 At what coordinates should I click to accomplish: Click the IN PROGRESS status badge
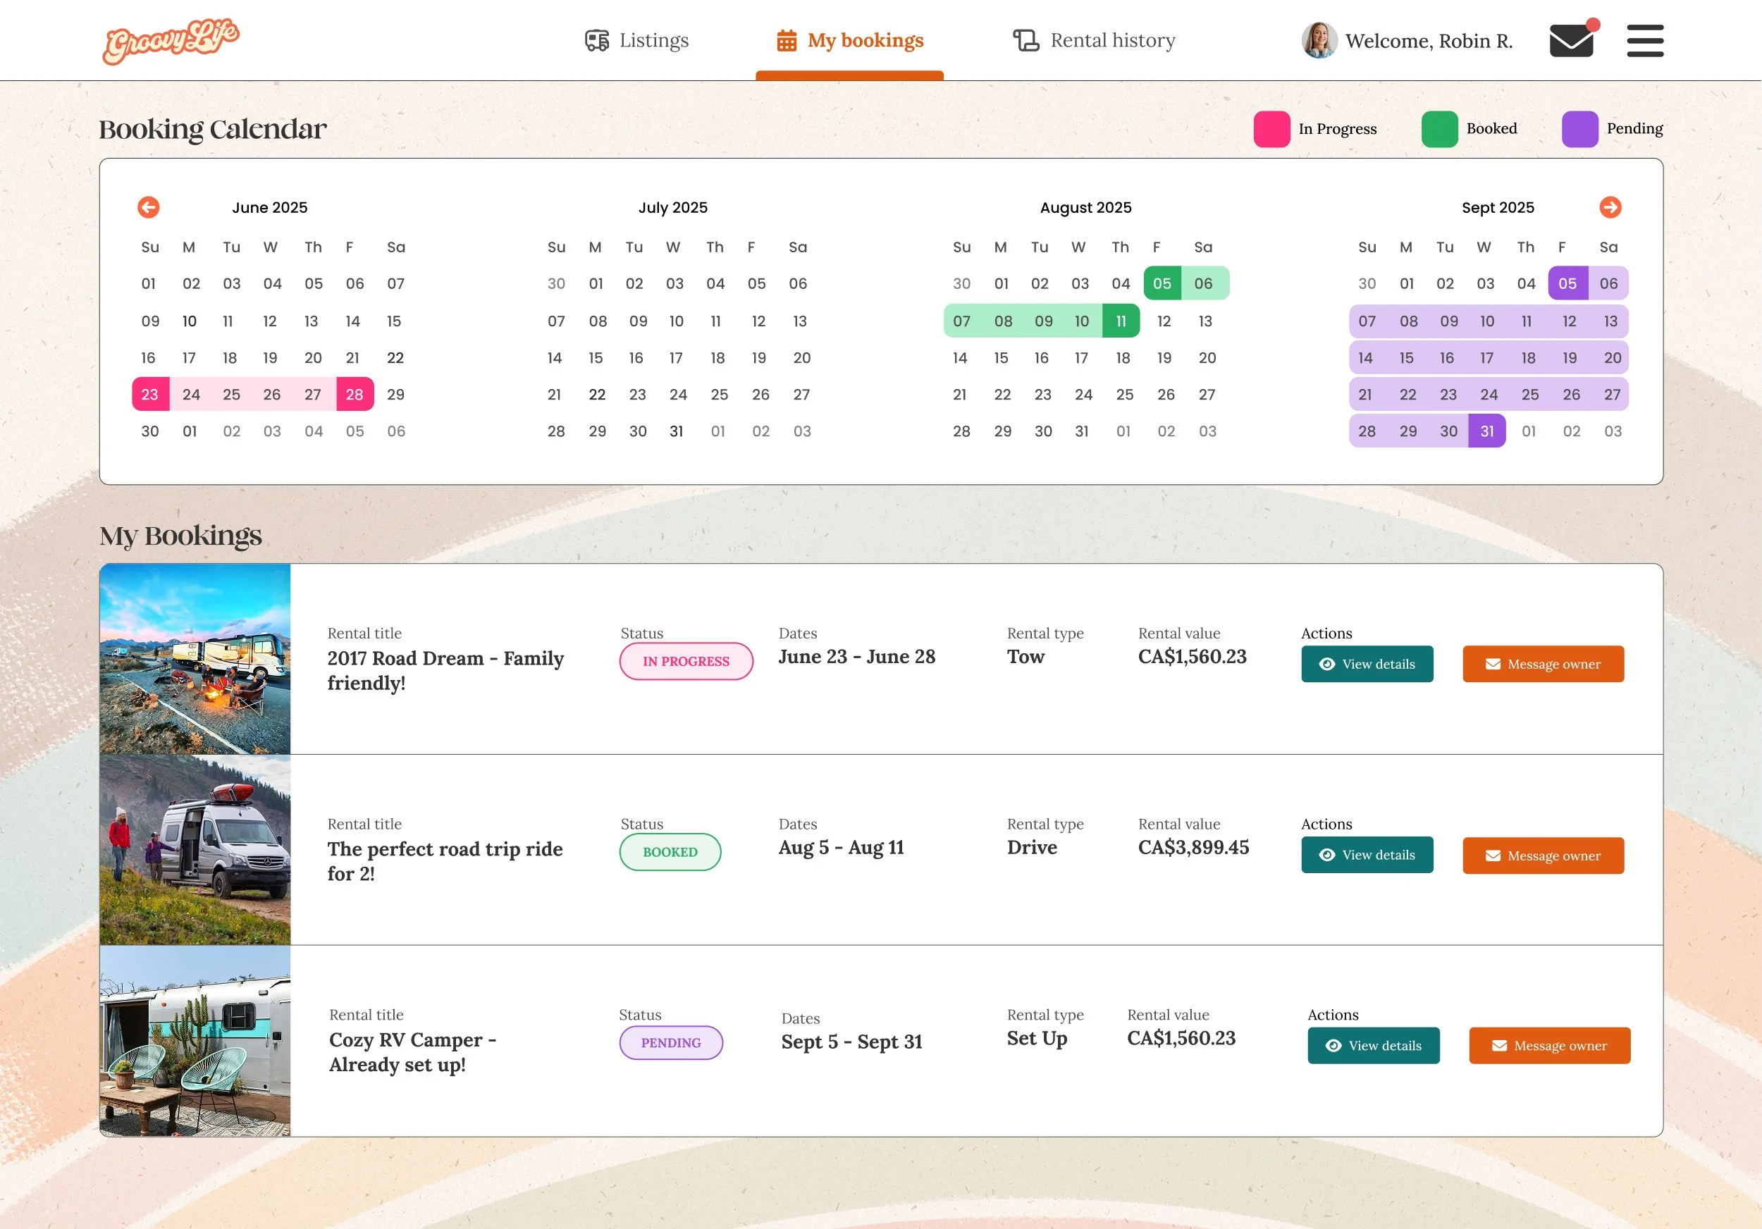coord(685,661)
